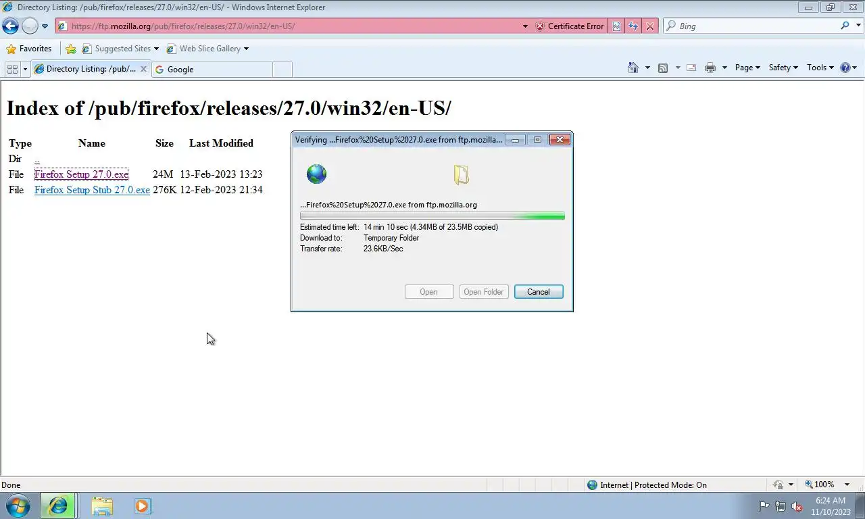Close the Directory Listing tab
Viewport: 865px width, 519px height.
(x=143, y=69)
